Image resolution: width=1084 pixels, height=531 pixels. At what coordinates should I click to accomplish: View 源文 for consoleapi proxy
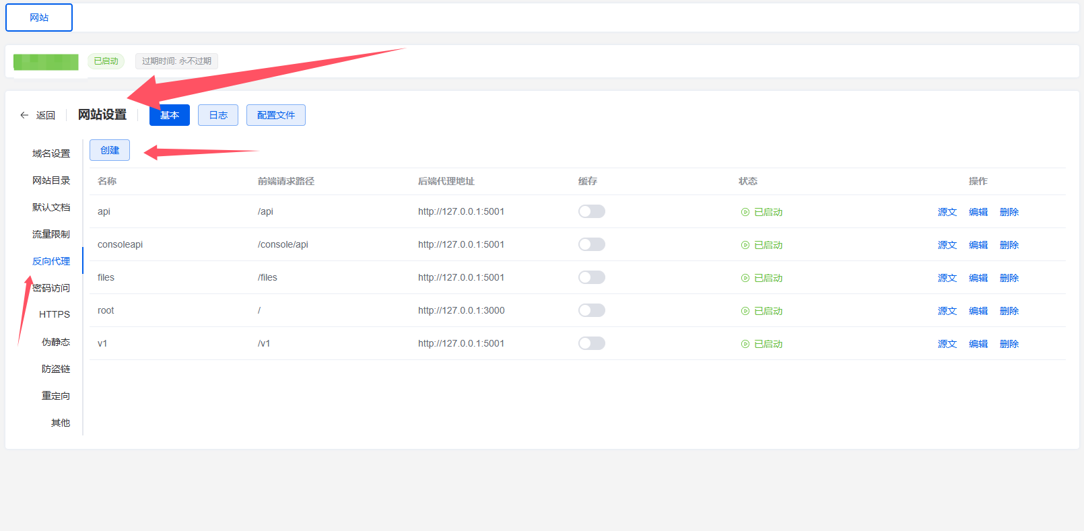(947, 245)
